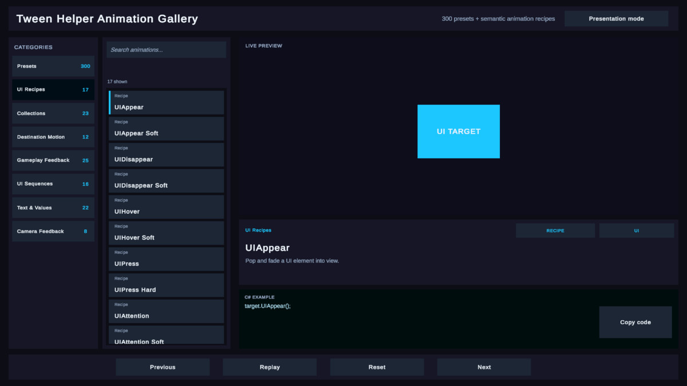
Task: Advance to the Next animation
Action: (x=484, y=367)
